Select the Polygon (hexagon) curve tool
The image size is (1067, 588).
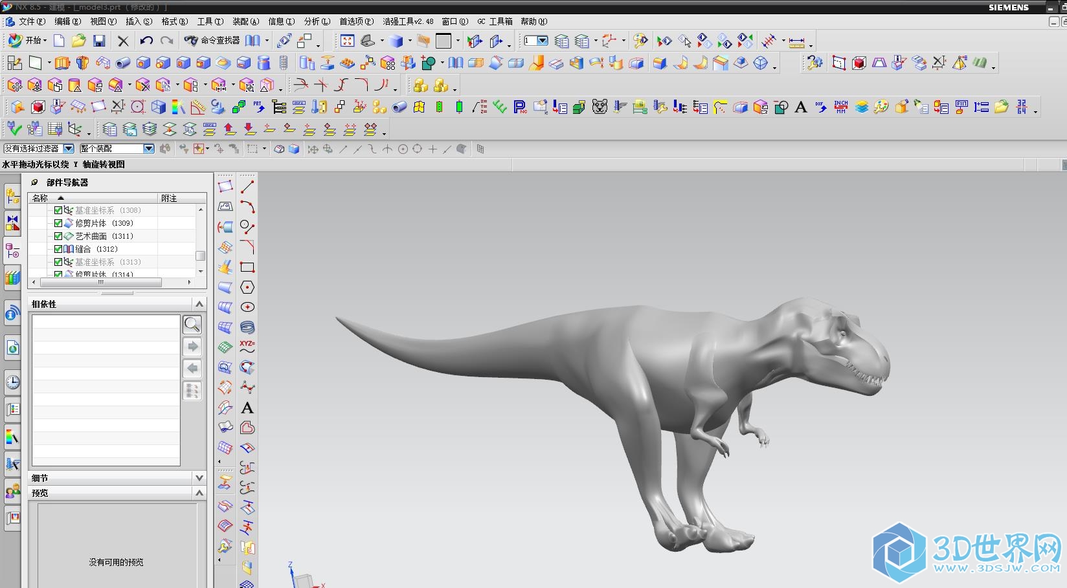click(x=247, y=287)
